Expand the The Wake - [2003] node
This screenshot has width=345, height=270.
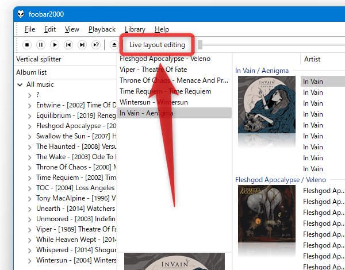click(x=29, y=157)
